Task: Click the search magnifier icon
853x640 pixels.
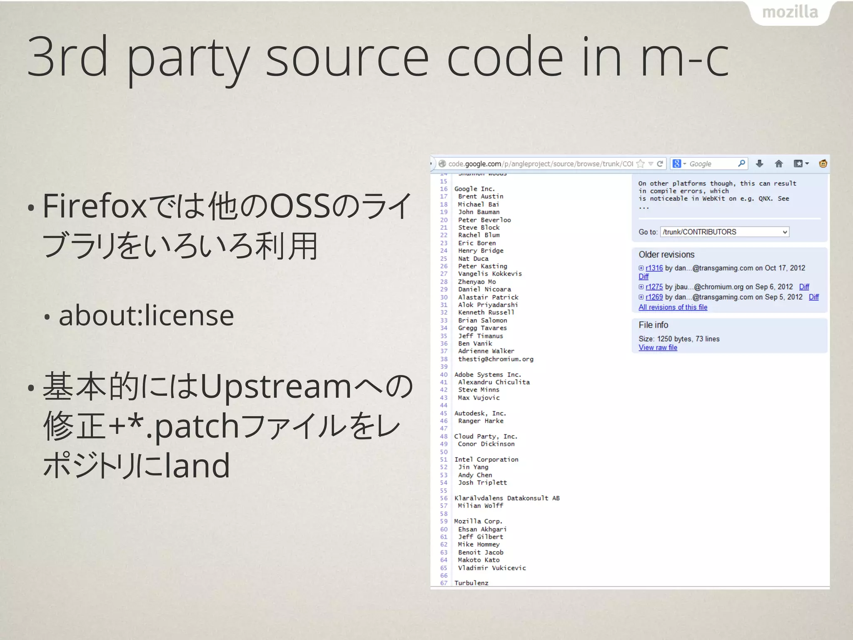Action: click(x=741, y=163)
